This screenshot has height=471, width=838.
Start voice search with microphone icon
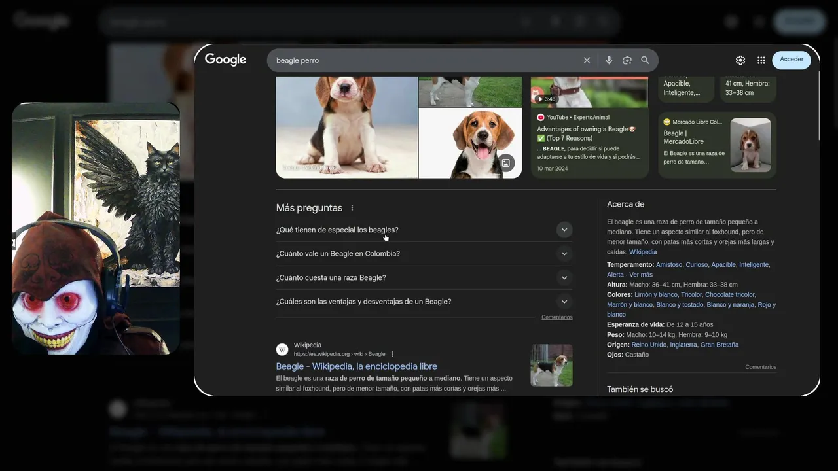pos(609,60)
